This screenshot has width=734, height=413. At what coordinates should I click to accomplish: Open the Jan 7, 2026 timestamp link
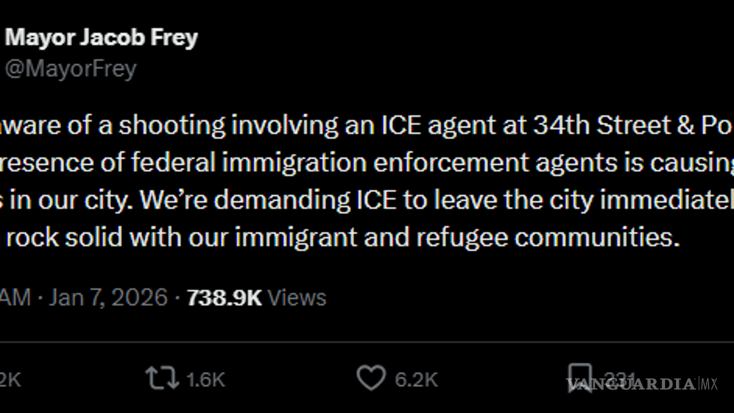[x=108, y=298]
